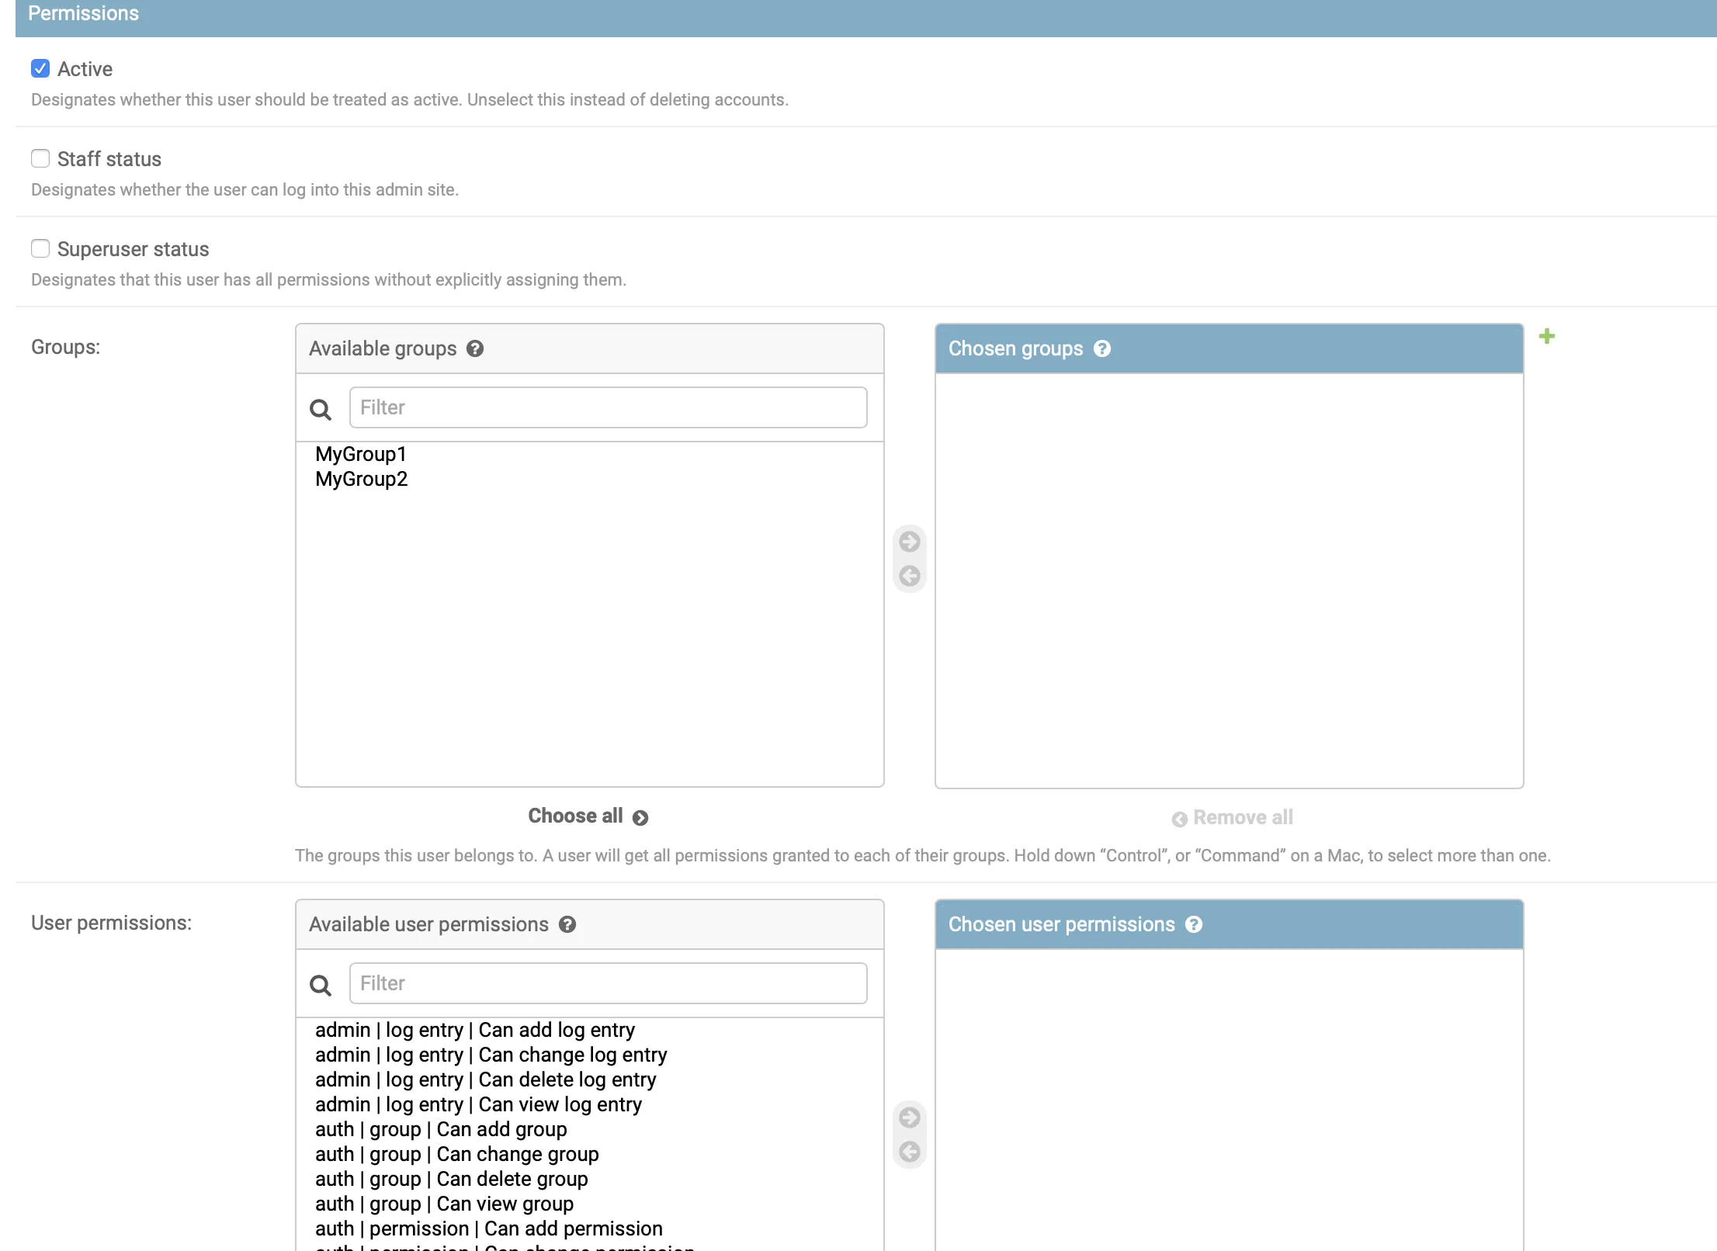This screenshot has height=1251, width=1717.
Task: Uncheck the Active checkbox
Action: point(40,68)
